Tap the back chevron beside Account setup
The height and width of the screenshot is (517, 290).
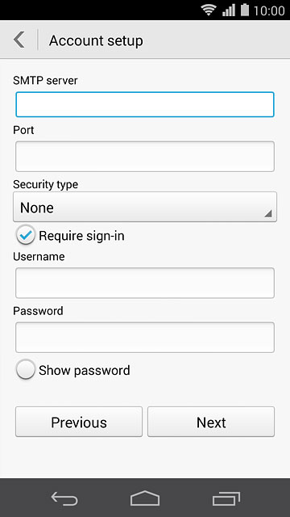tap(19, 40)
